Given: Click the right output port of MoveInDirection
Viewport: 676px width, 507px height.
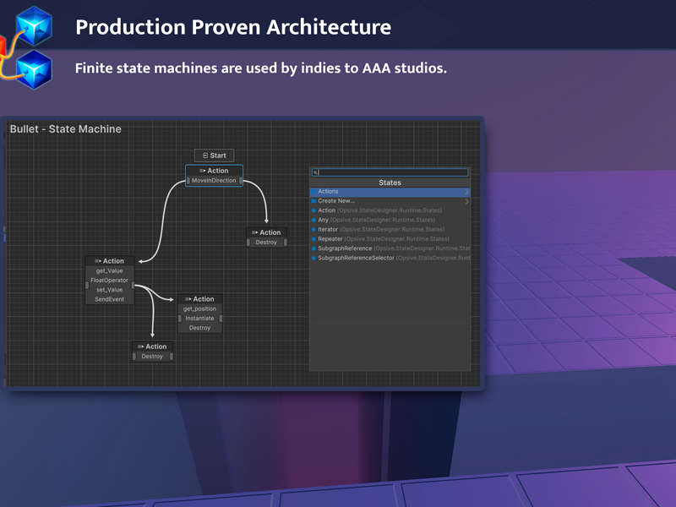Looking at the screenshot, I should click(x=241, y=181).
